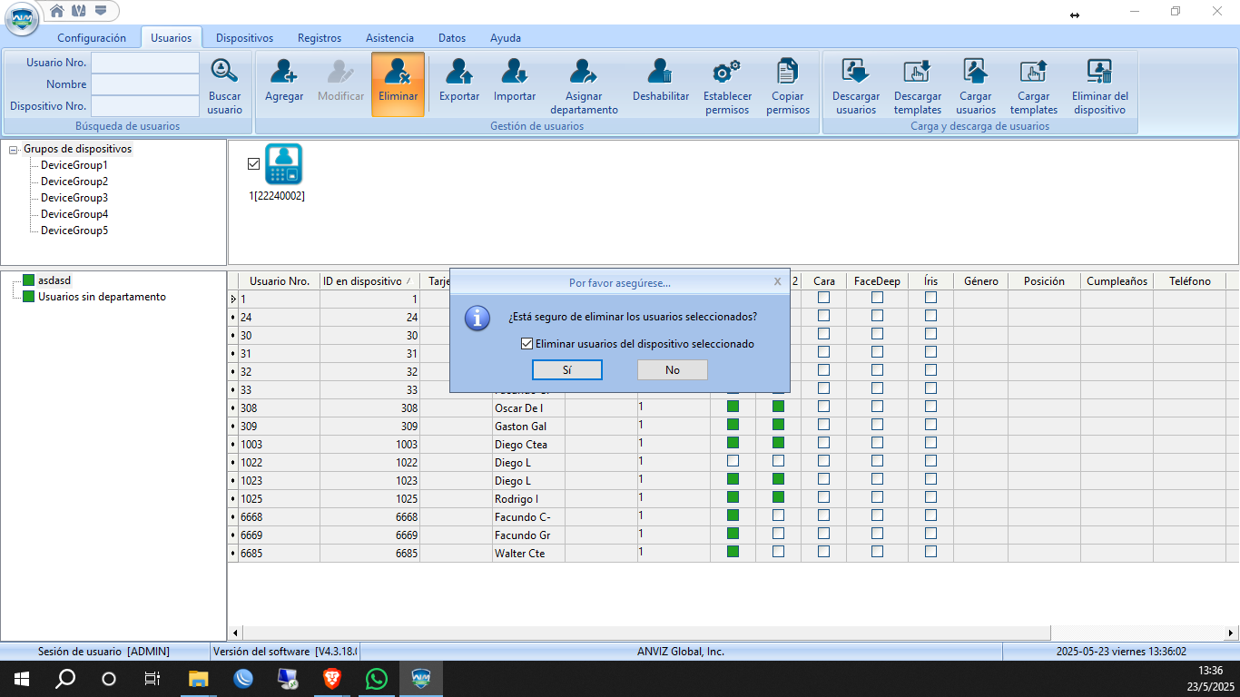Click the Cumpleaños column header
Viewport: 1240px width, 697px height.
pos(1117,281)
